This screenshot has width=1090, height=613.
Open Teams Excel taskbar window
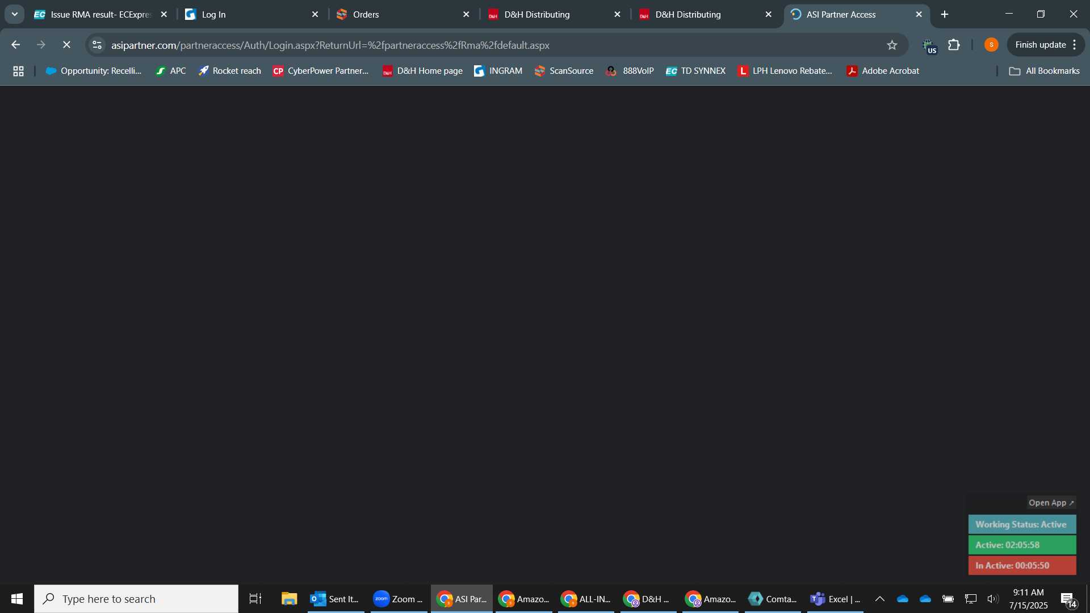[x=835, y=599]
